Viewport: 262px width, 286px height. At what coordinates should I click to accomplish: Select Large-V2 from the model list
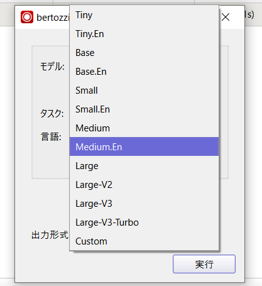click(144, 185)
